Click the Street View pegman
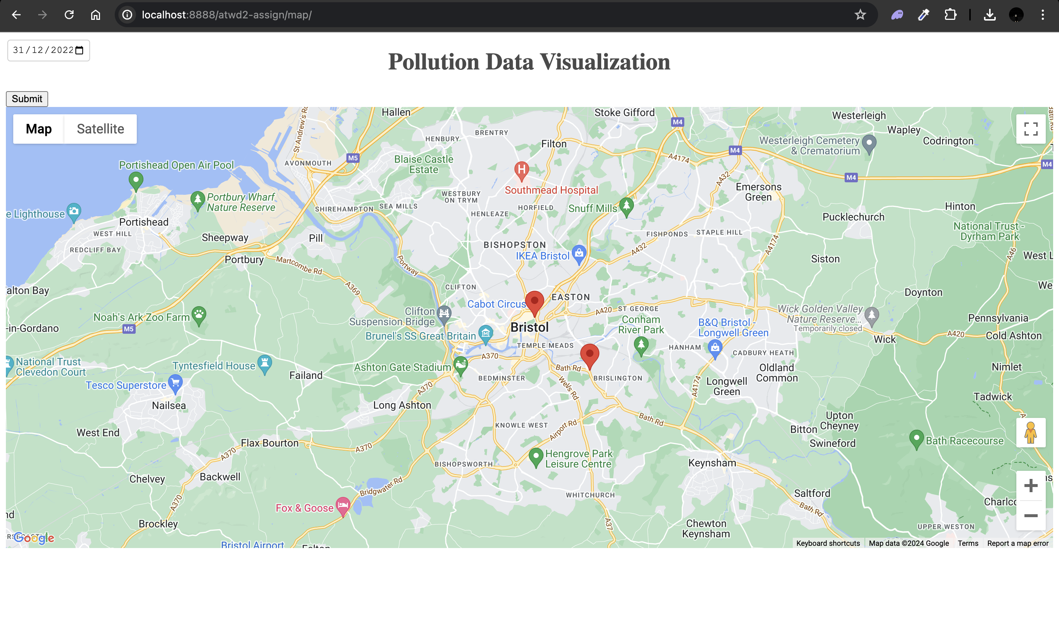 [1031, 433]
